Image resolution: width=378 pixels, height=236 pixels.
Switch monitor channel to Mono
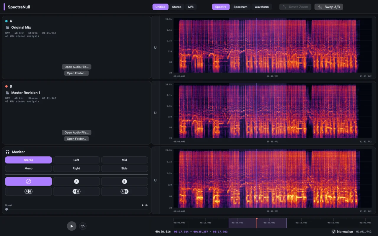(x=28, y=168)
